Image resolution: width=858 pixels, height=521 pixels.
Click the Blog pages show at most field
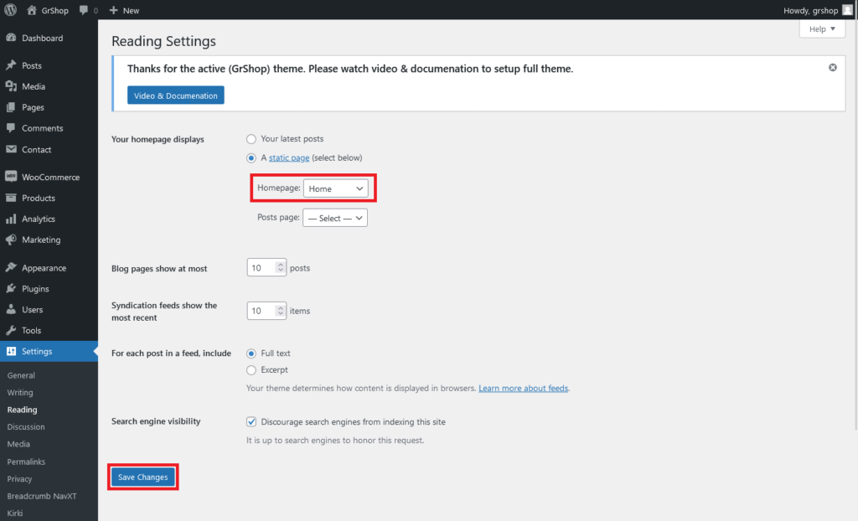261,268
